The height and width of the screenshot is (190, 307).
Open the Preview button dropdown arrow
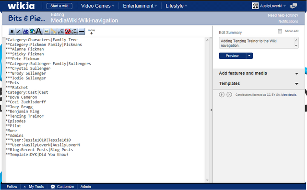point(249,56)
